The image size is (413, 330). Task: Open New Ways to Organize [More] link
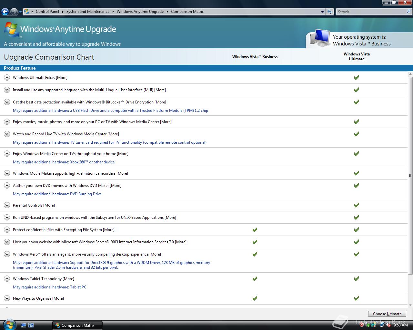pos(58,298)
